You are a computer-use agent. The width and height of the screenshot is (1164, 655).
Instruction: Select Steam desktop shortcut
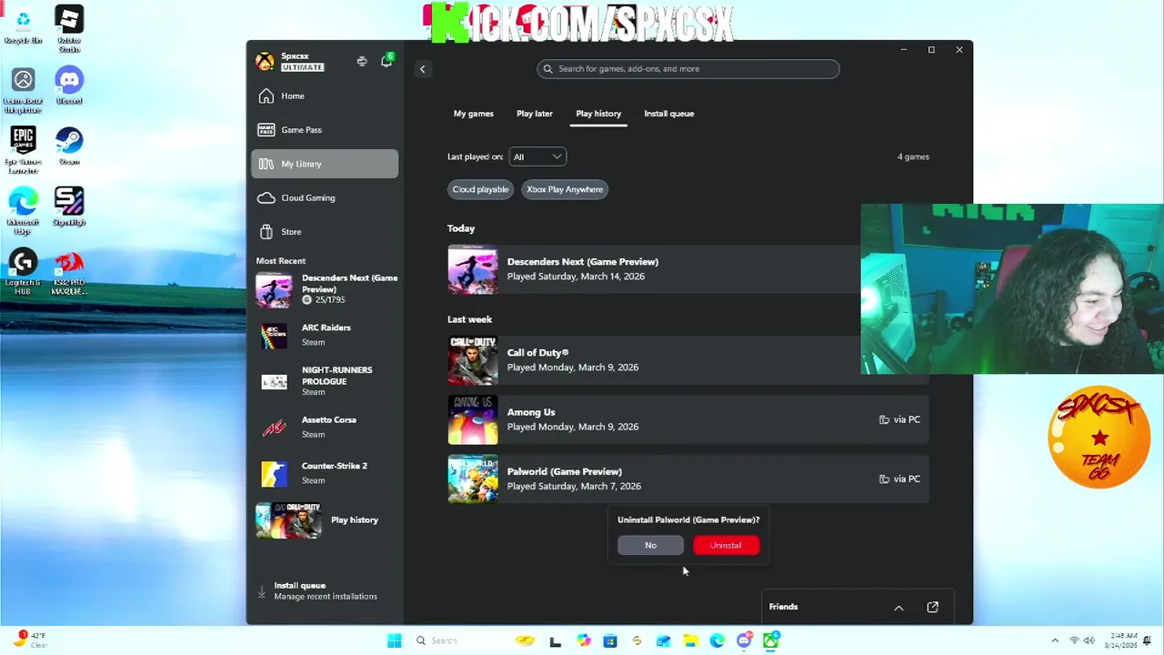pyautogui.click(x=69, y=146)
